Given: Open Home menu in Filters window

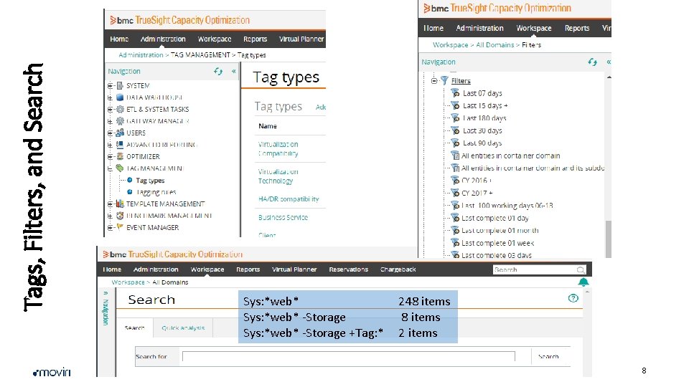Looking at the screenshot, I should tap(433, 28).
